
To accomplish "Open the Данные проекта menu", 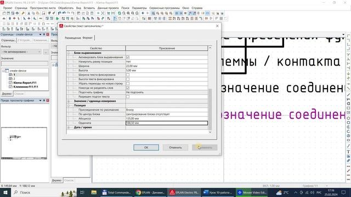I will pos(108,8).
